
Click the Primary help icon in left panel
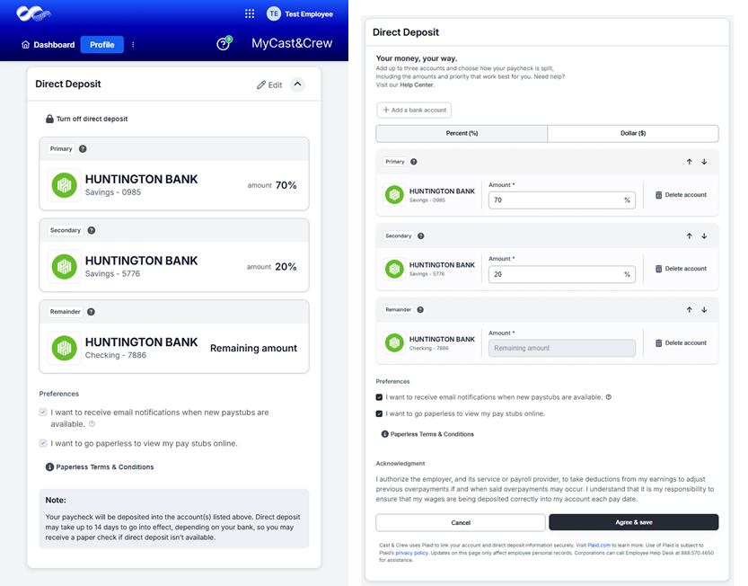[x=83, y=148]
